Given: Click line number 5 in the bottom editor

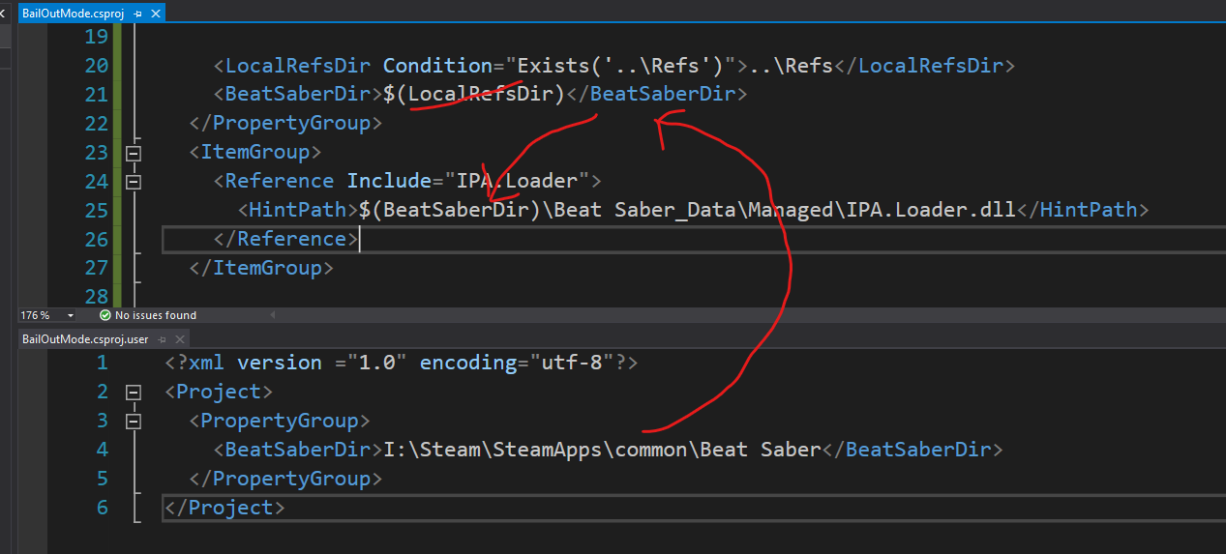Looking at the screenshot, I should click(x=104, y=479).
